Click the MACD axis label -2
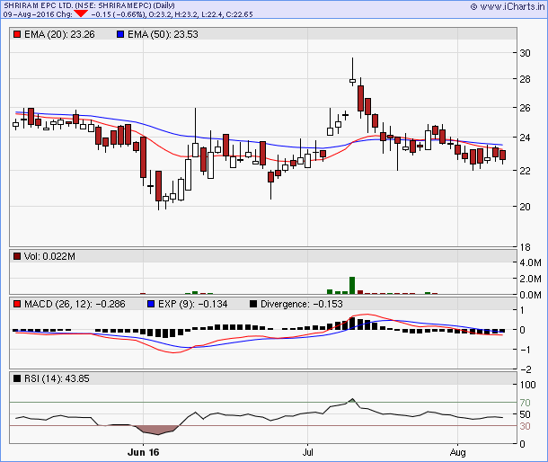The width and height of the screenshot is (548, 462). tap(526, 369)
